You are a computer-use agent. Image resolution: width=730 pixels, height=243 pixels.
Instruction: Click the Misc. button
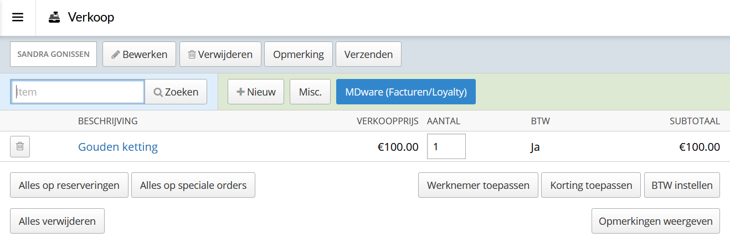[310, 92]
